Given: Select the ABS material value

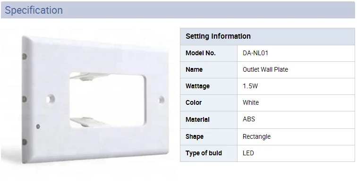Looking at the screenshot, I should [249, 119].
